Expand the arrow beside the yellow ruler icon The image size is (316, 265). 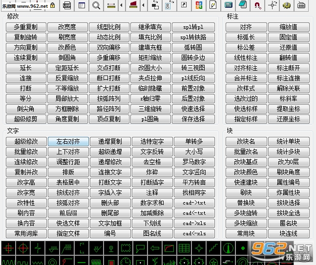pos(121,5)
